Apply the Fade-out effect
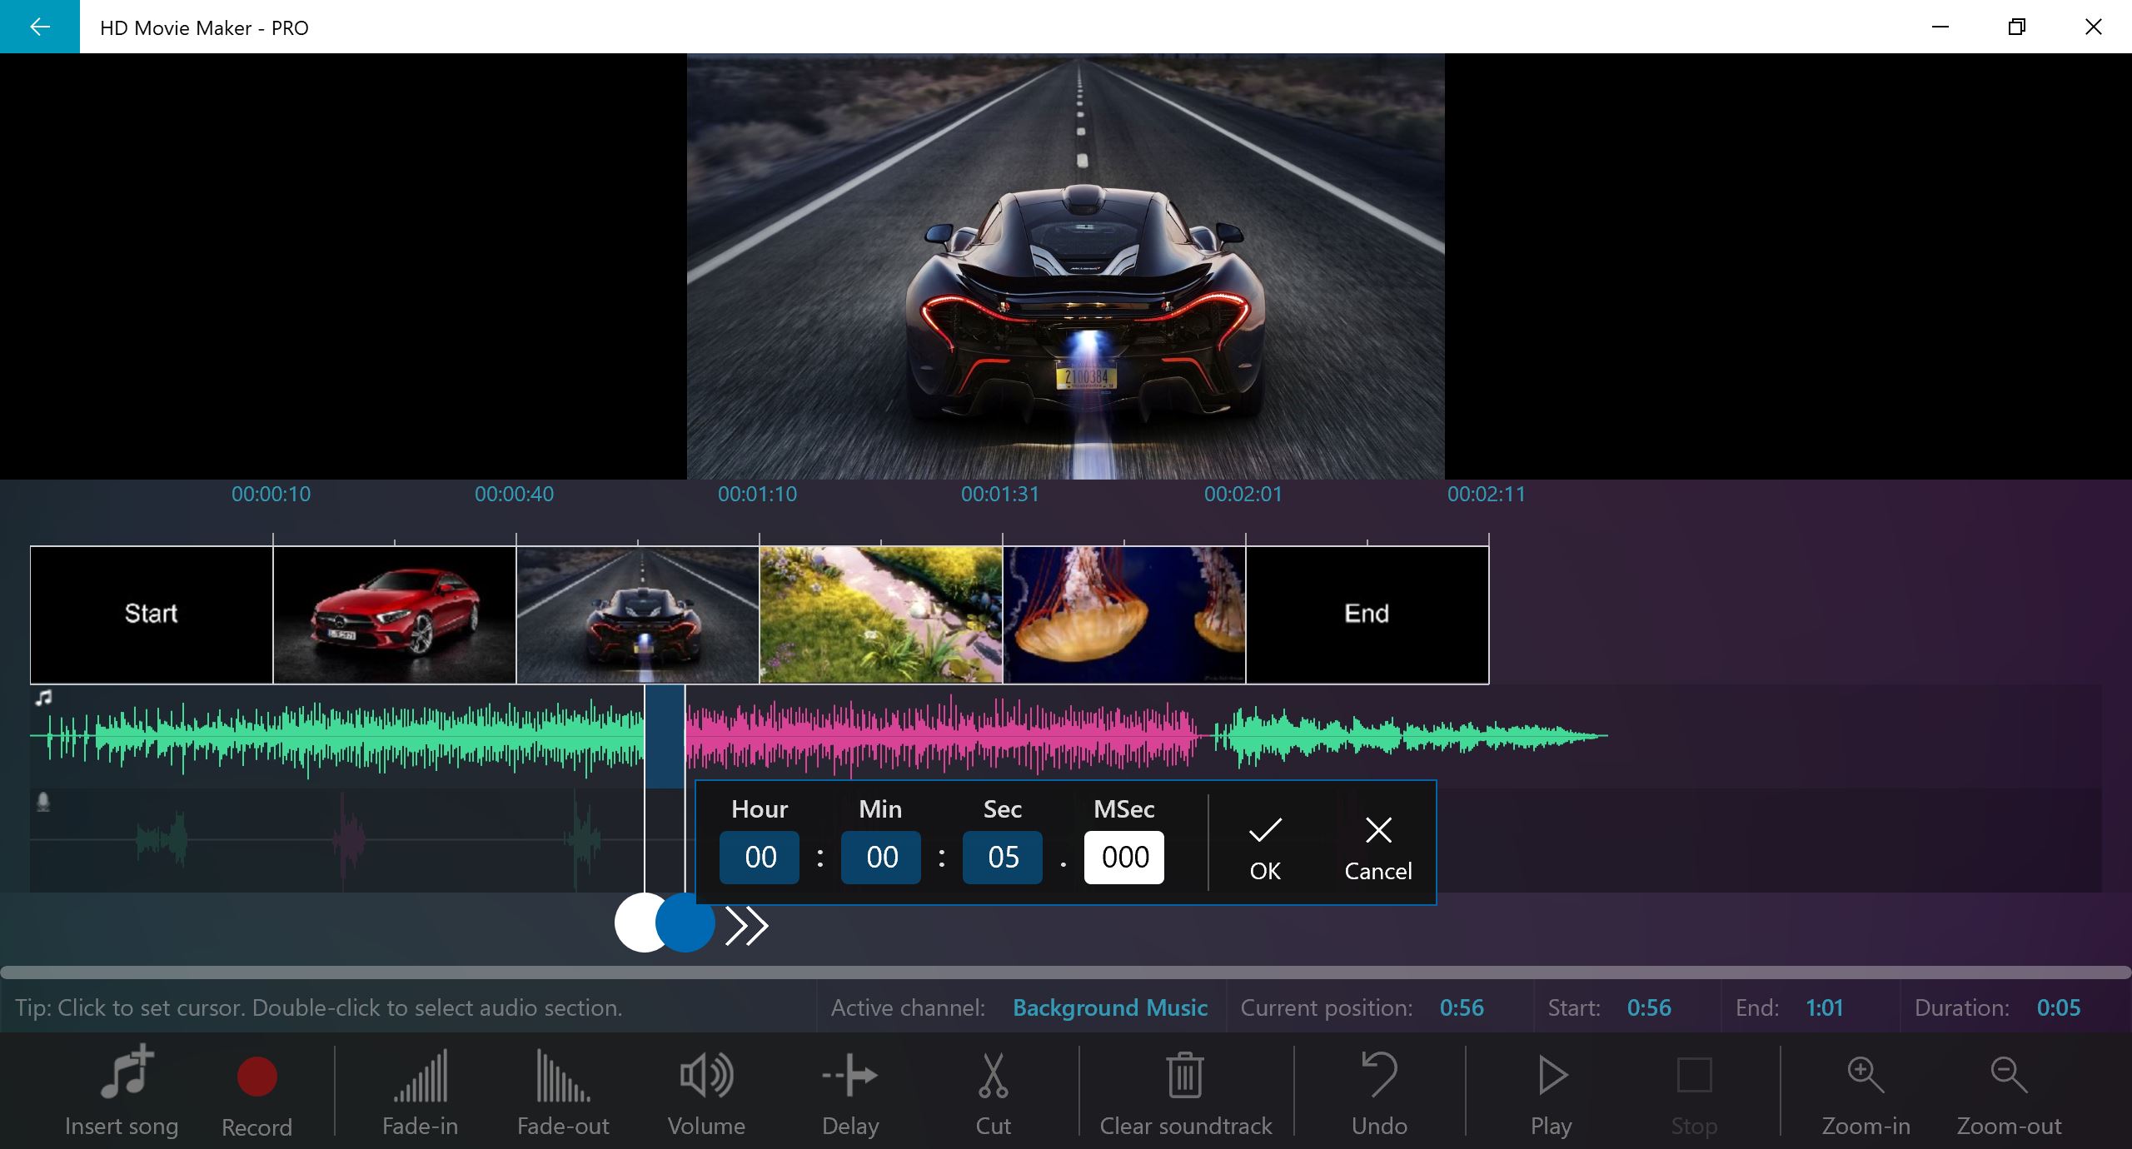This screenshot has width=2132, height=1149. click(563, 1093)
